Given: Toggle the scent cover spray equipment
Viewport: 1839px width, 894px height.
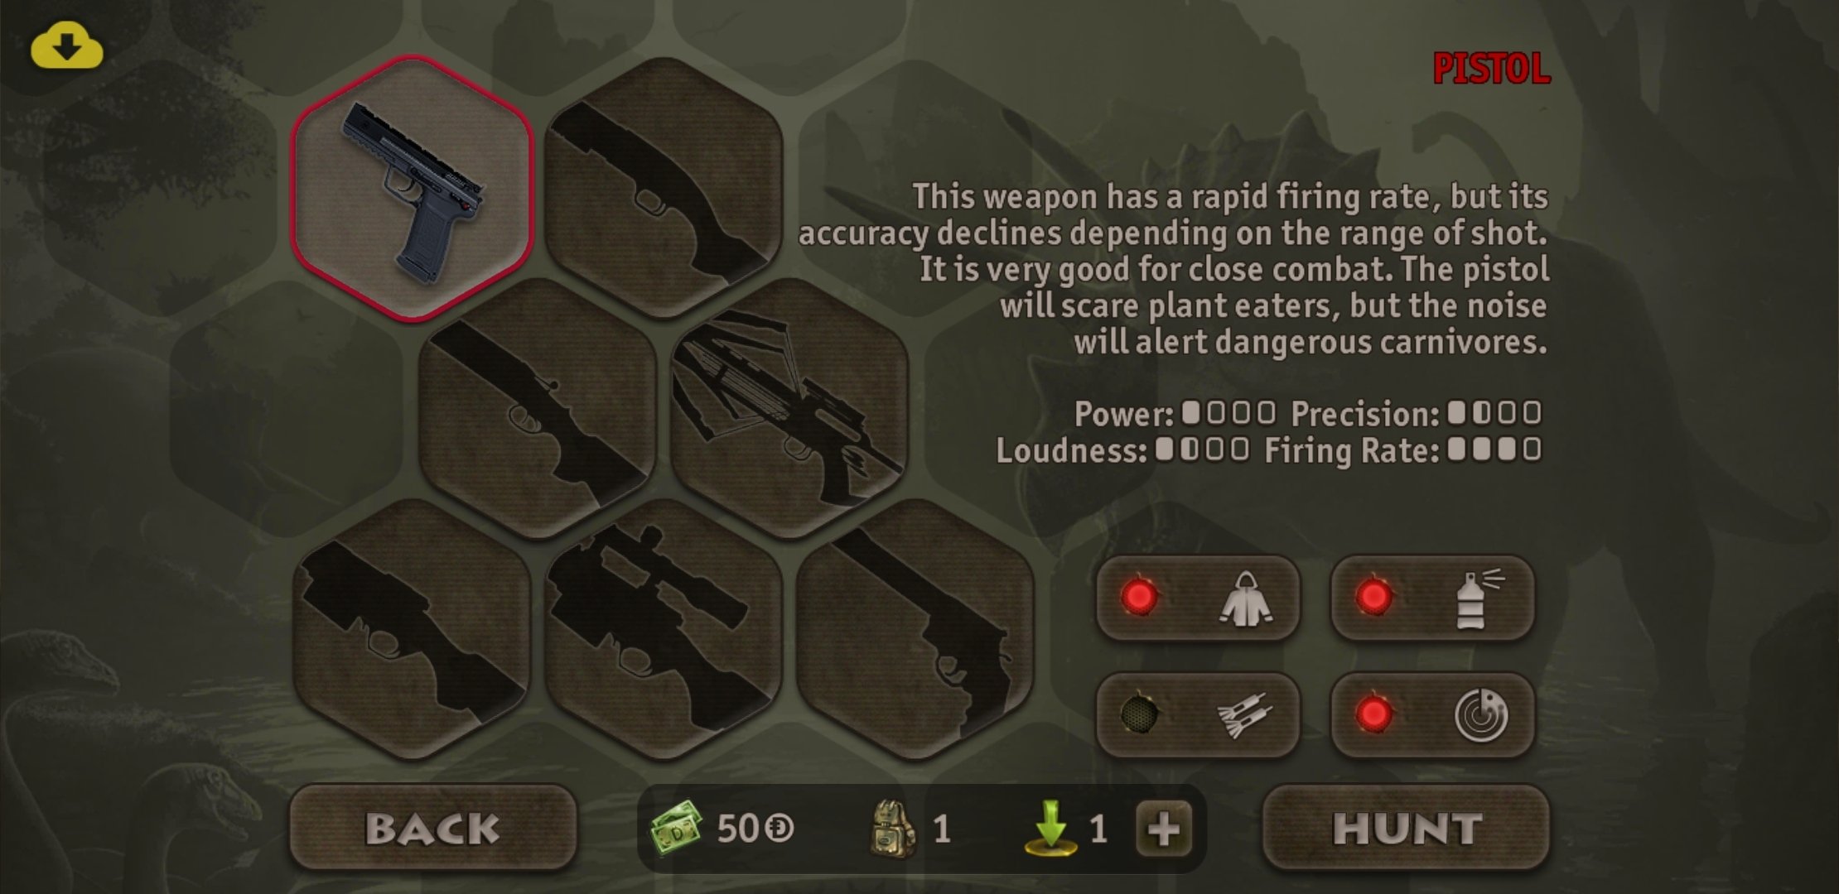Looking at the screenshot, I should coord(1432,598).
